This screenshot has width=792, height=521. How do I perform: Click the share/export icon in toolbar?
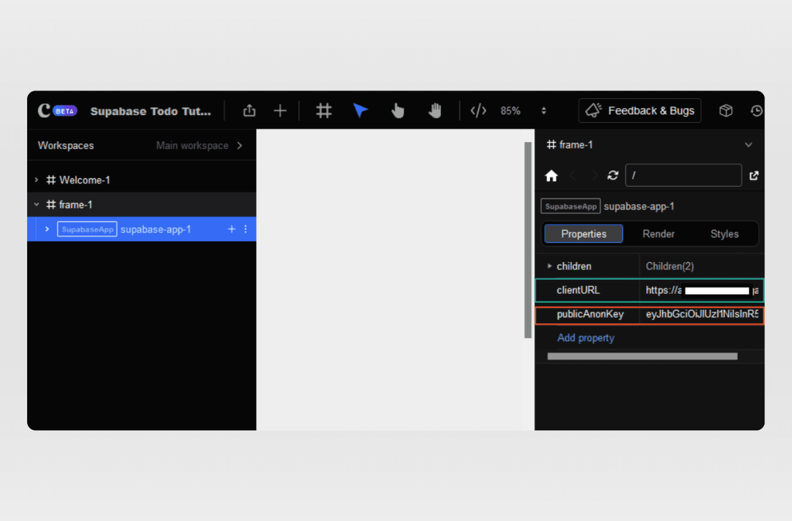click(249, 111)
